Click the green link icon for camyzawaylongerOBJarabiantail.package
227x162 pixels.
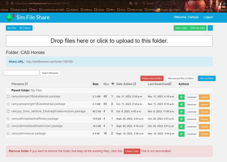click(x=182, y=105)
